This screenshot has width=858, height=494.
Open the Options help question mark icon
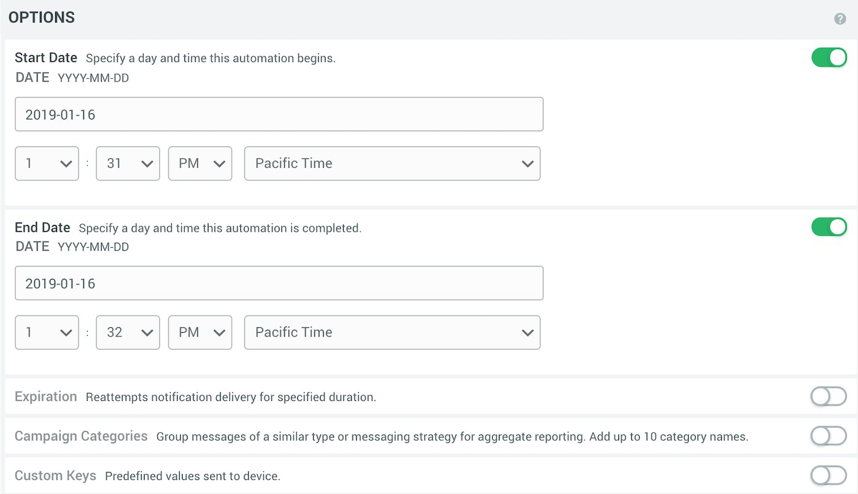(x=840, y=19)
